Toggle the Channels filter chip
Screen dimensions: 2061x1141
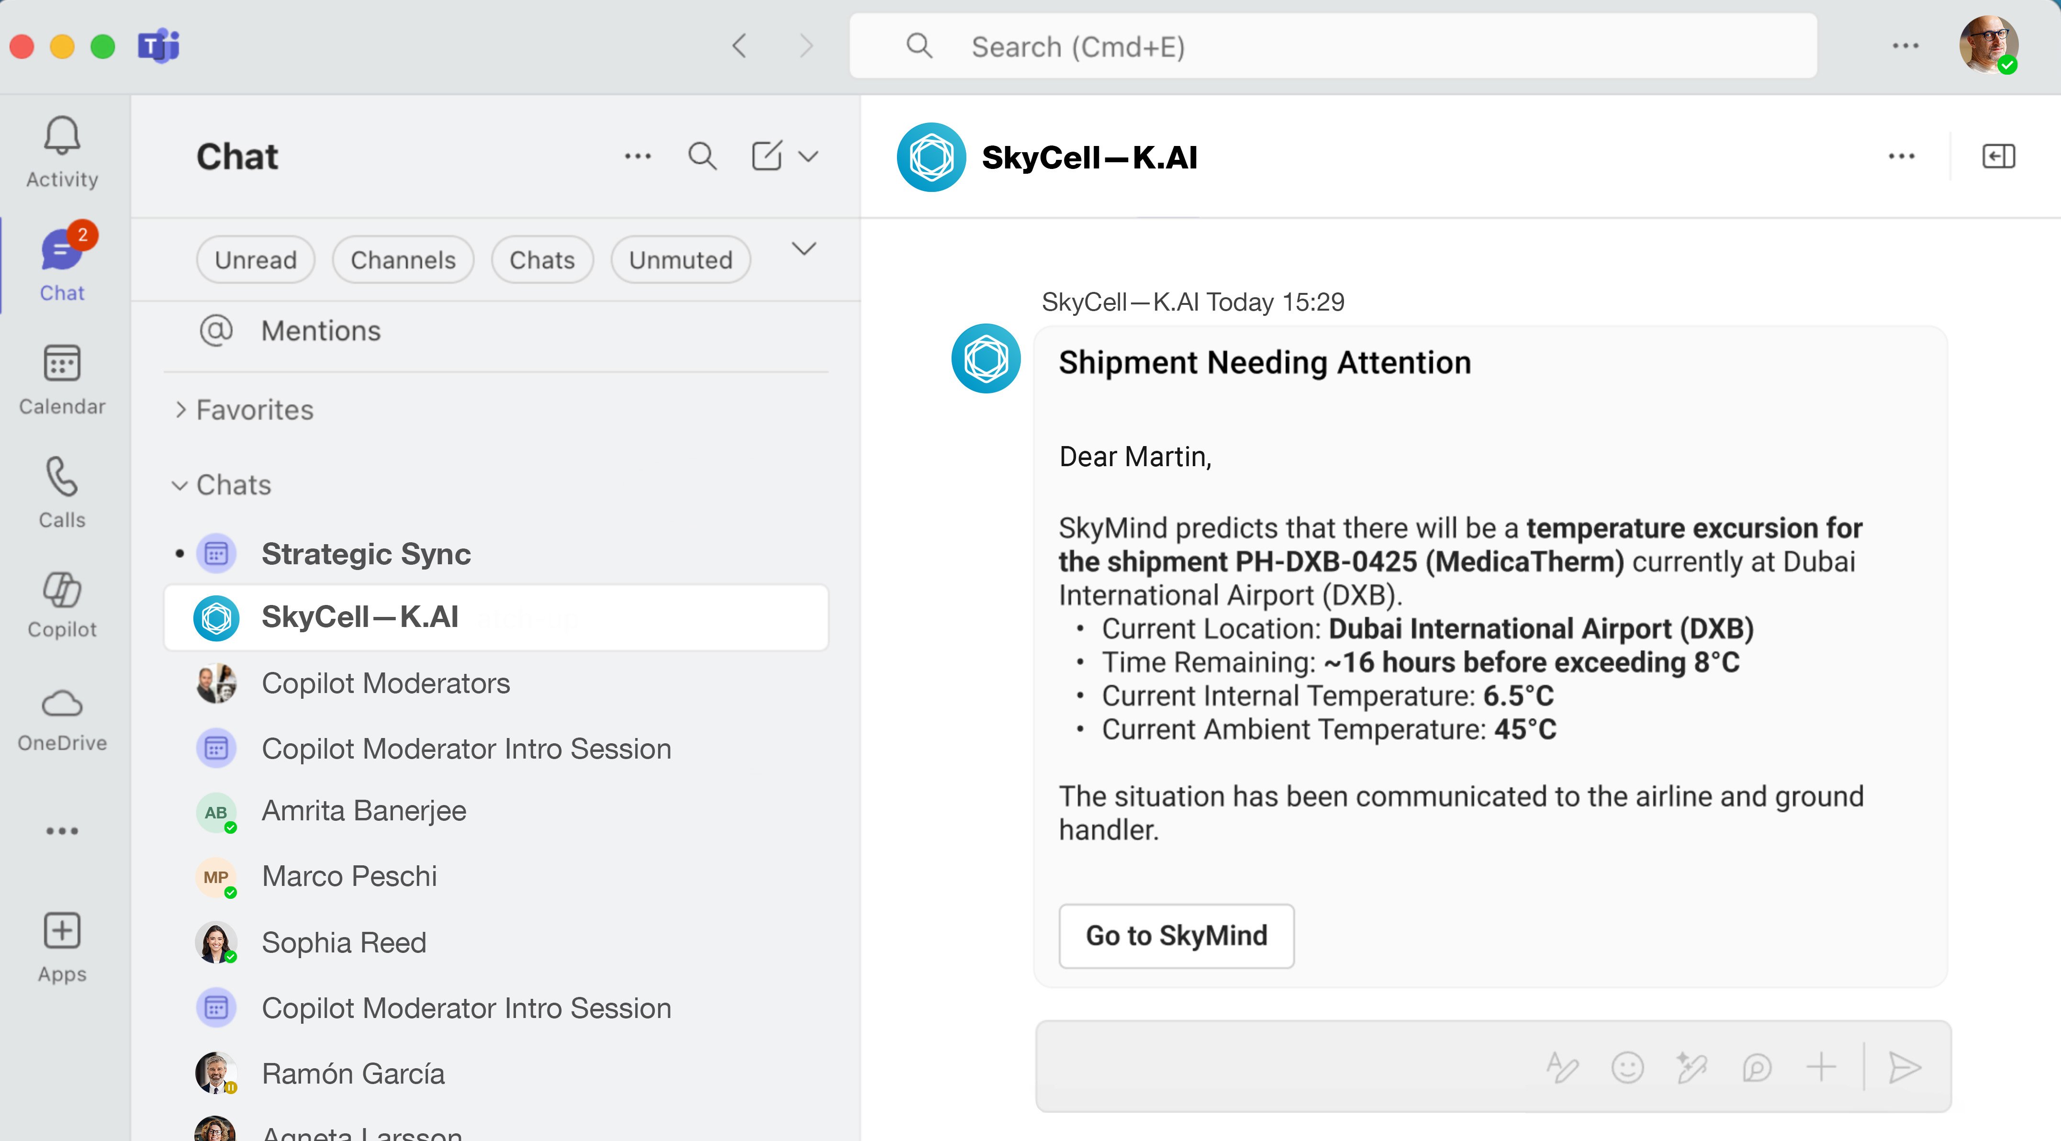click(403, 259)
